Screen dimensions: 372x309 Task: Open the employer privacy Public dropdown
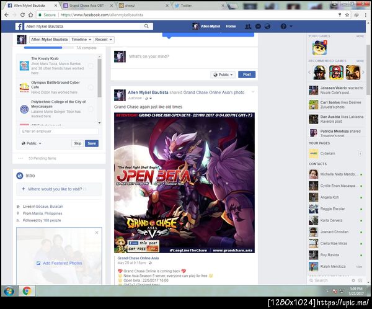32,143
